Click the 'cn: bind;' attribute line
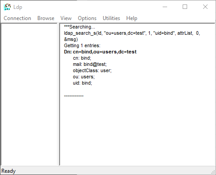Image resolution: width=216 pixels, height=175 pixels. 82,58
